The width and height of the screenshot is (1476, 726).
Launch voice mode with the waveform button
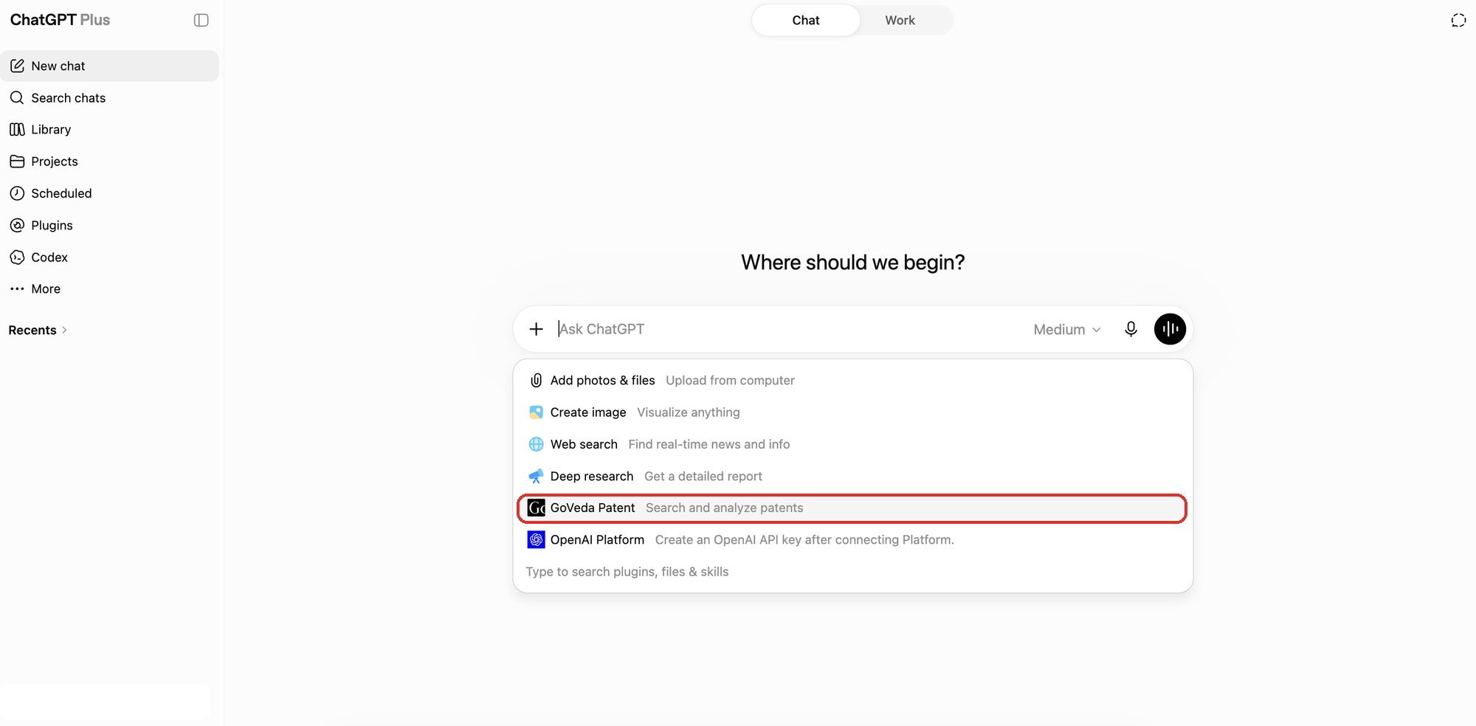click(1170, 329)
